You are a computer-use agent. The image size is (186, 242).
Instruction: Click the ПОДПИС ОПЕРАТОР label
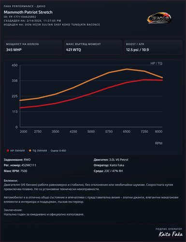[169, 229]
